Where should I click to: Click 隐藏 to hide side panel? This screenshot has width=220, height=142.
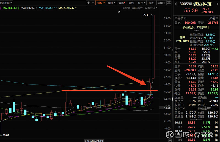161,3
